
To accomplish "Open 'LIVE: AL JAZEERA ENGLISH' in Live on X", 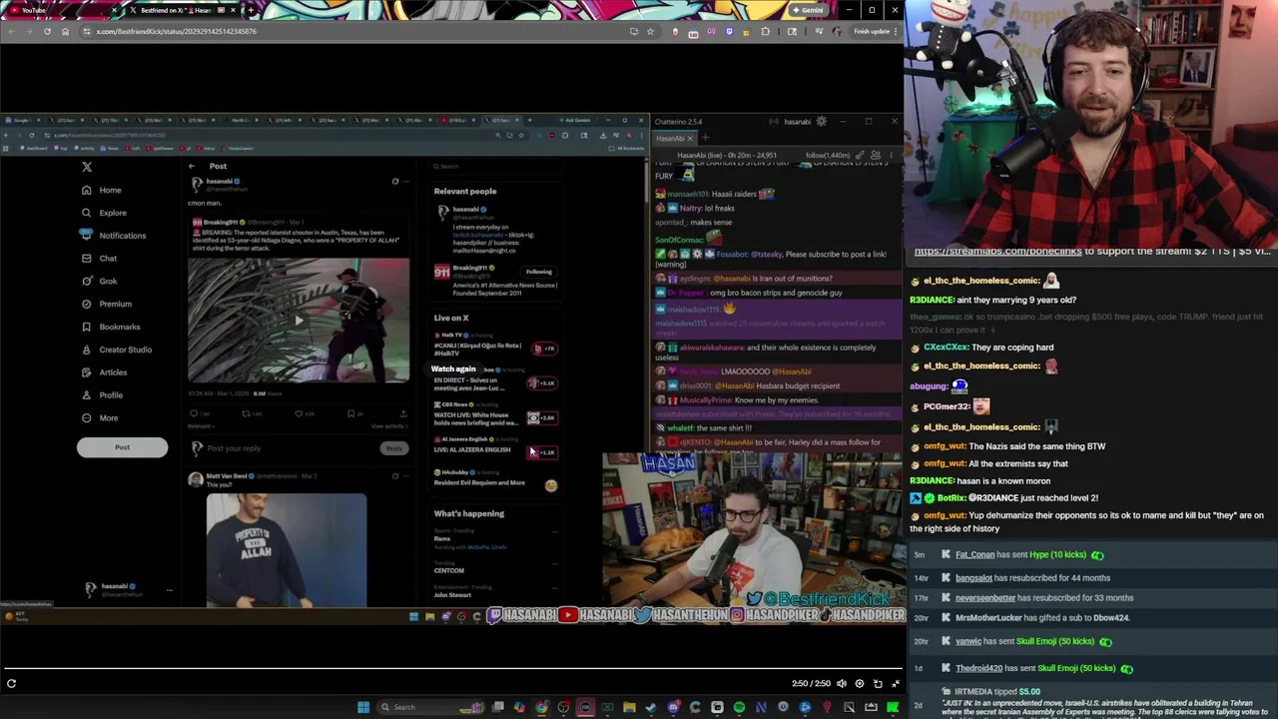I will tap(496, 446).
